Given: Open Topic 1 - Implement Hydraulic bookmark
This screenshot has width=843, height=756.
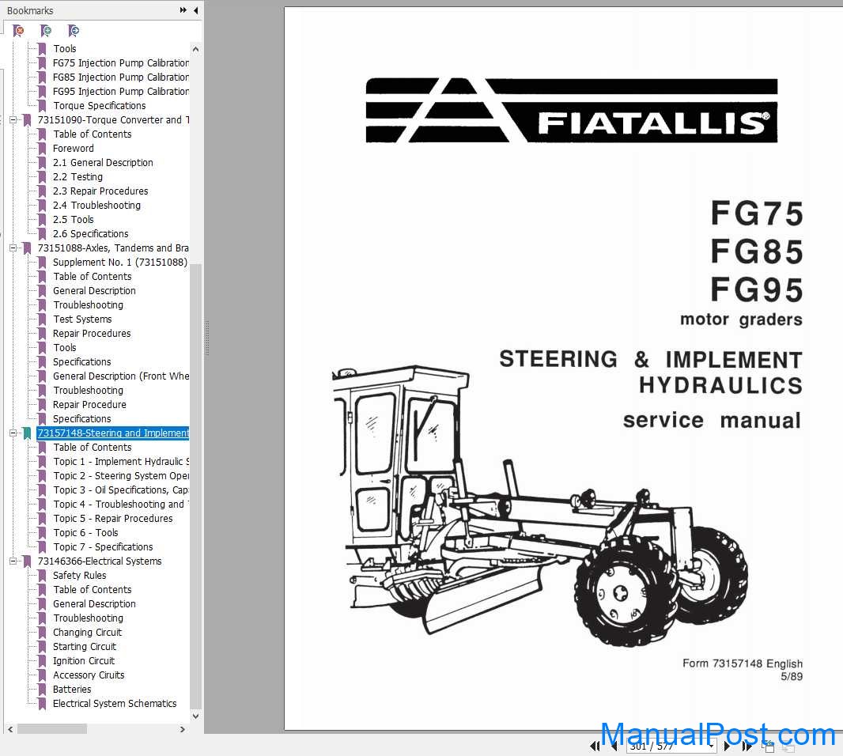Looking at the screenshot, I should point(121,462).
